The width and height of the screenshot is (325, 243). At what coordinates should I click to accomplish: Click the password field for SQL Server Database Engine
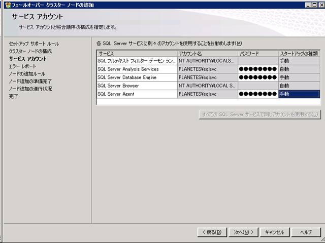(258, 77)
